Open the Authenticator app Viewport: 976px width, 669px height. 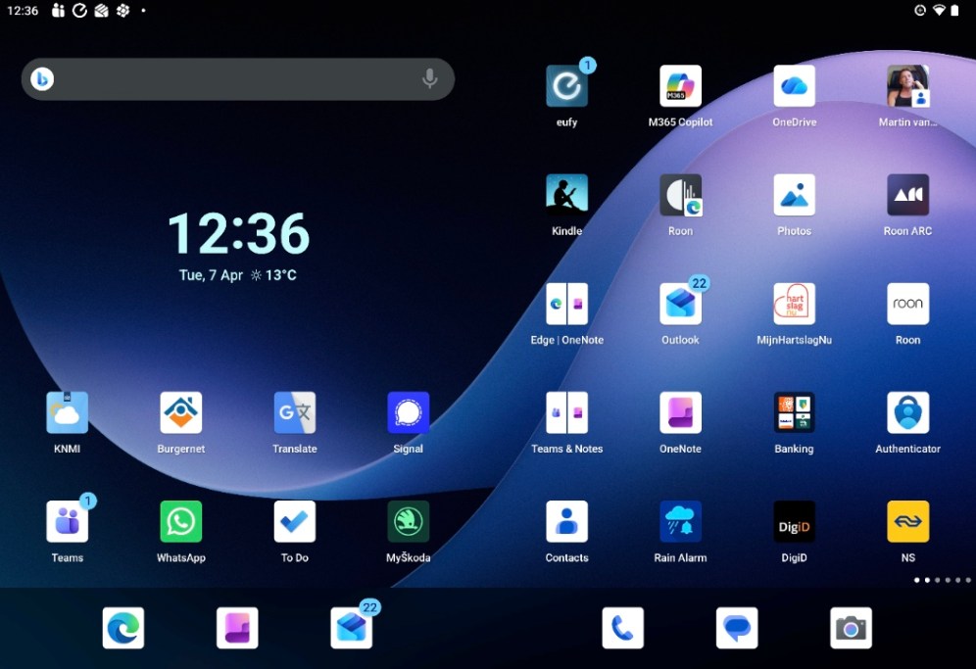point(907,413)
